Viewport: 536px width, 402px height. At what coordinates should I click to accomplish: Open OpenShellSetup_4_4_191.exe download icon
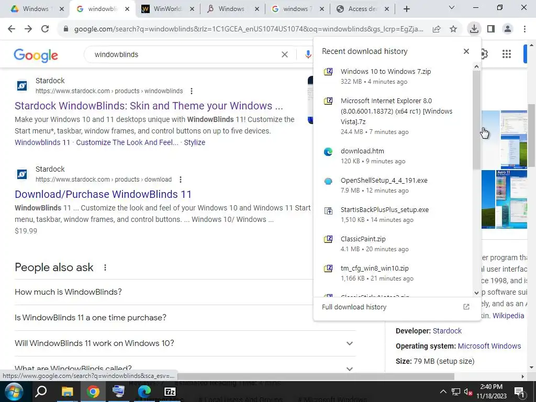[328, 181]
